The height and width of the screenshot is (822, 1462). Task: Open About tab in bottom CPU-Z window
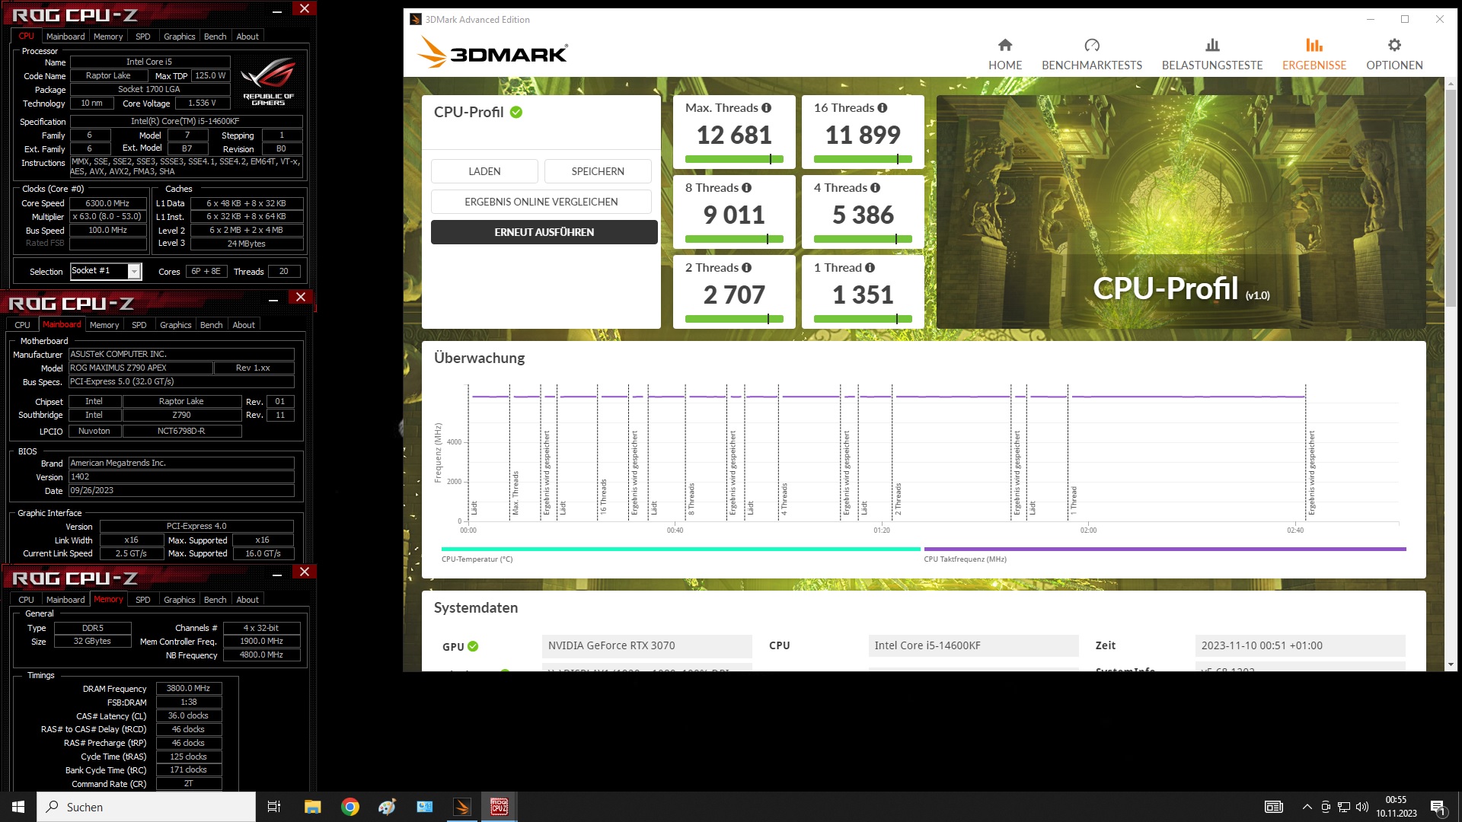[x=247, y=600]
